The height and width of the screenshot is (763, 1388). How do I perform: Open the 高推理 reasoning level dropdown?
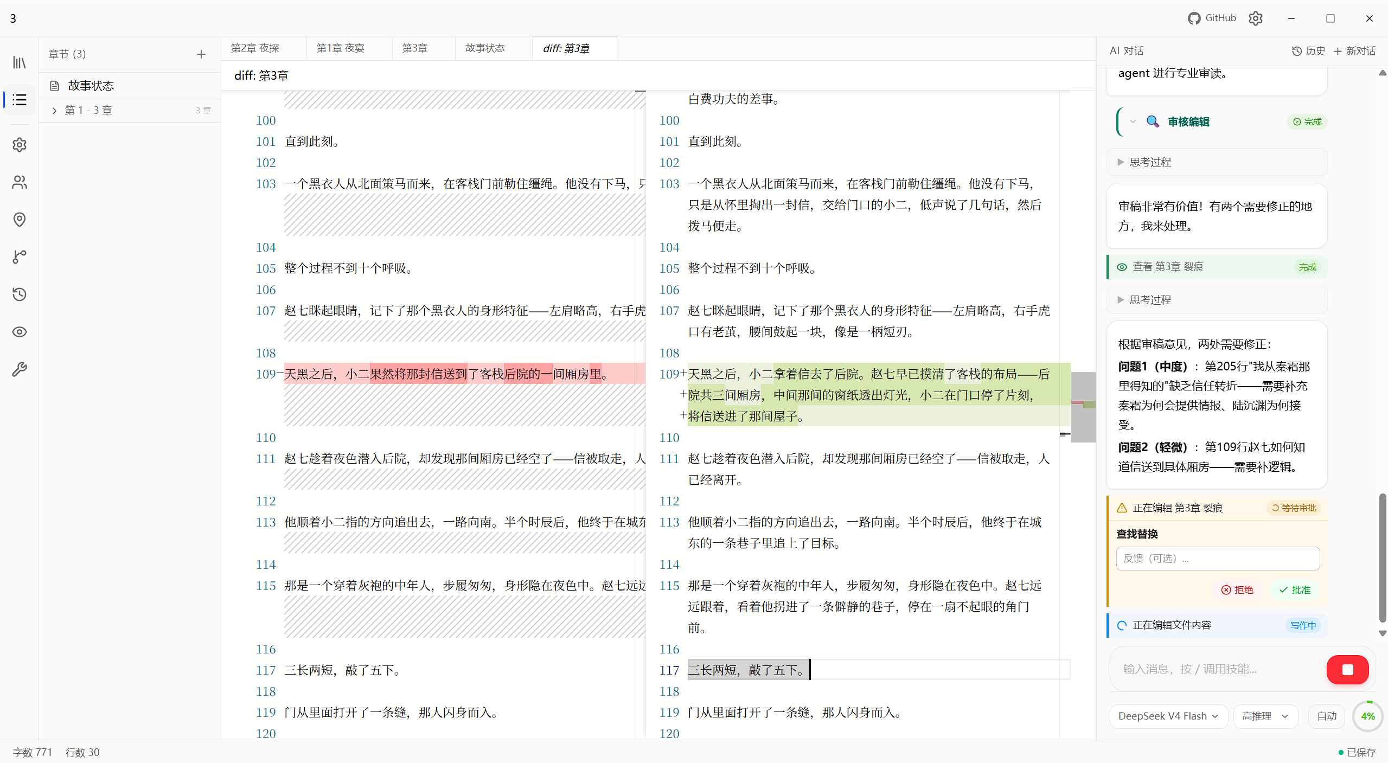point(1265,716)
